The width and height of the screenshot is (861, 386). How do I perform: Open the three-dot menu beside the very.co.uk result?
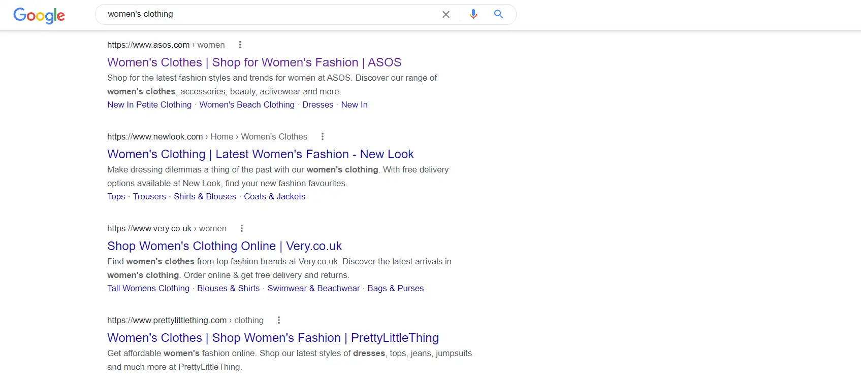[242, 228]
